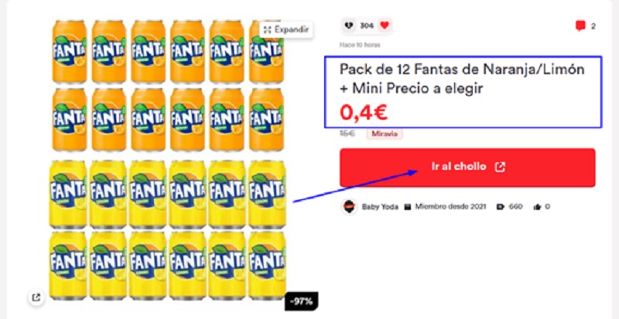Open Baby Yoda avatar profile
The width and height of the screenshot is (619, 319).
(x=350, y=207)
